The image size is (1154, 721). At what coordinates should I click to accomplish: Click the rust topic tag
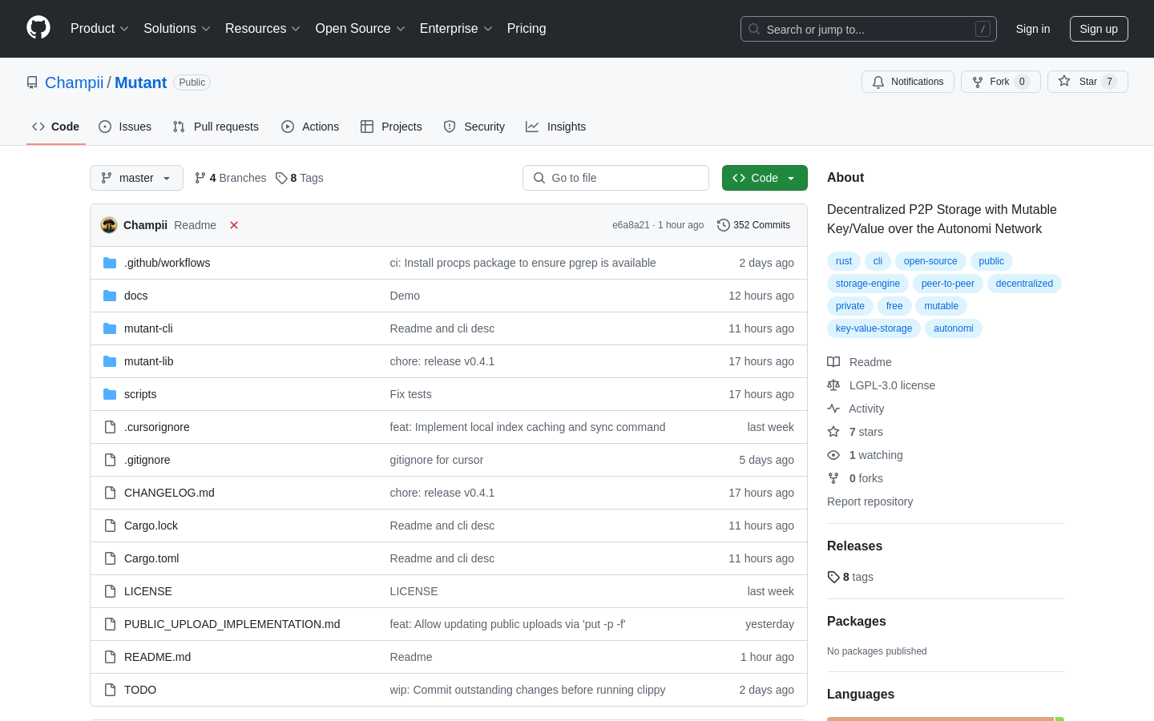[x=844, y=261]
